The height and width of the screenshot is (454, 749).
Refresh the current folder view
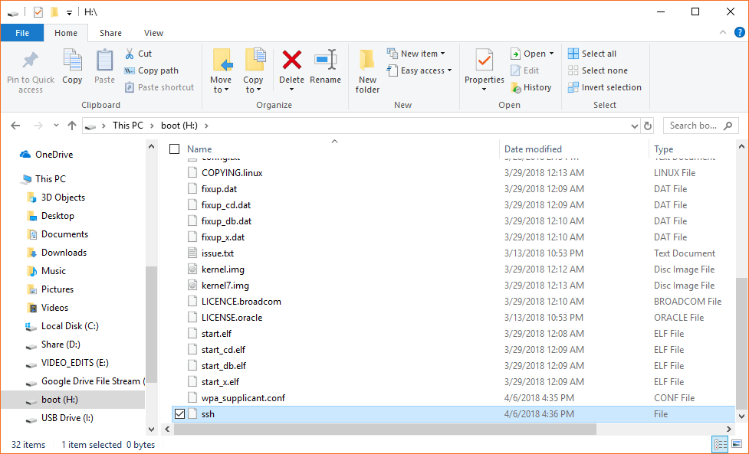pyautogui.click(x=648, y=126)
